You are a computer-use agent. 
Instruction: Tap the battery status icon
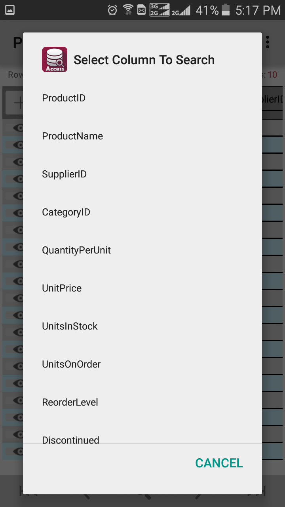pyautogui.click(x=226, y=10)
